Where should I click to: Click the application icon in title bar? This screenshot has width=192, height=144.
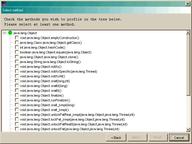4,4
